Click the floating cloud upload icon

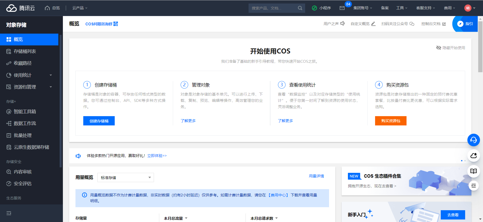tap(473, 156)
